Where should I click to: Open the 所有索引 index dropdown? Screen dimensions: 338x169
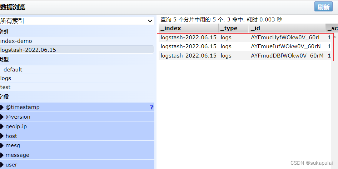(x=77, y=21)
